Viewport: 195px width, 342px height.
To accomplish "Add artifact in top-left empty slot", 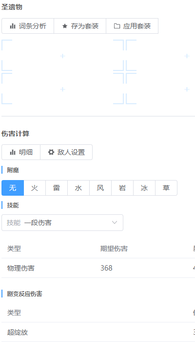I will [62, 56].
